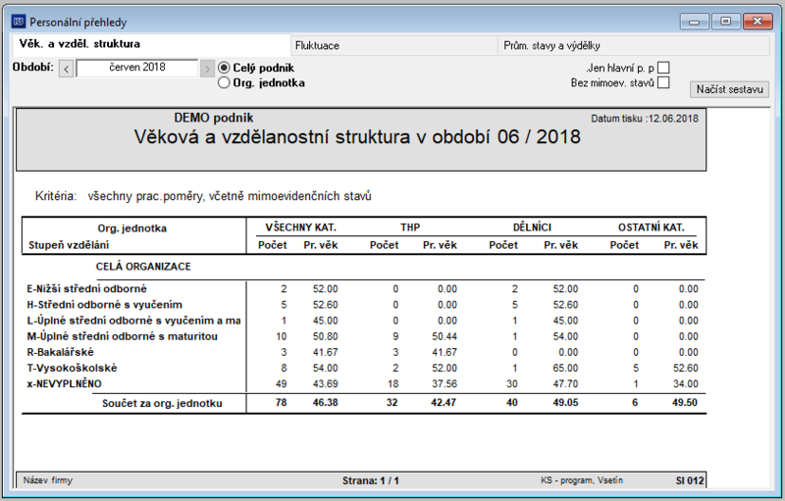The image size is (785, 501).
Task: Click the x-NEVYPLNĚNO row label
Action: point(64,384)
